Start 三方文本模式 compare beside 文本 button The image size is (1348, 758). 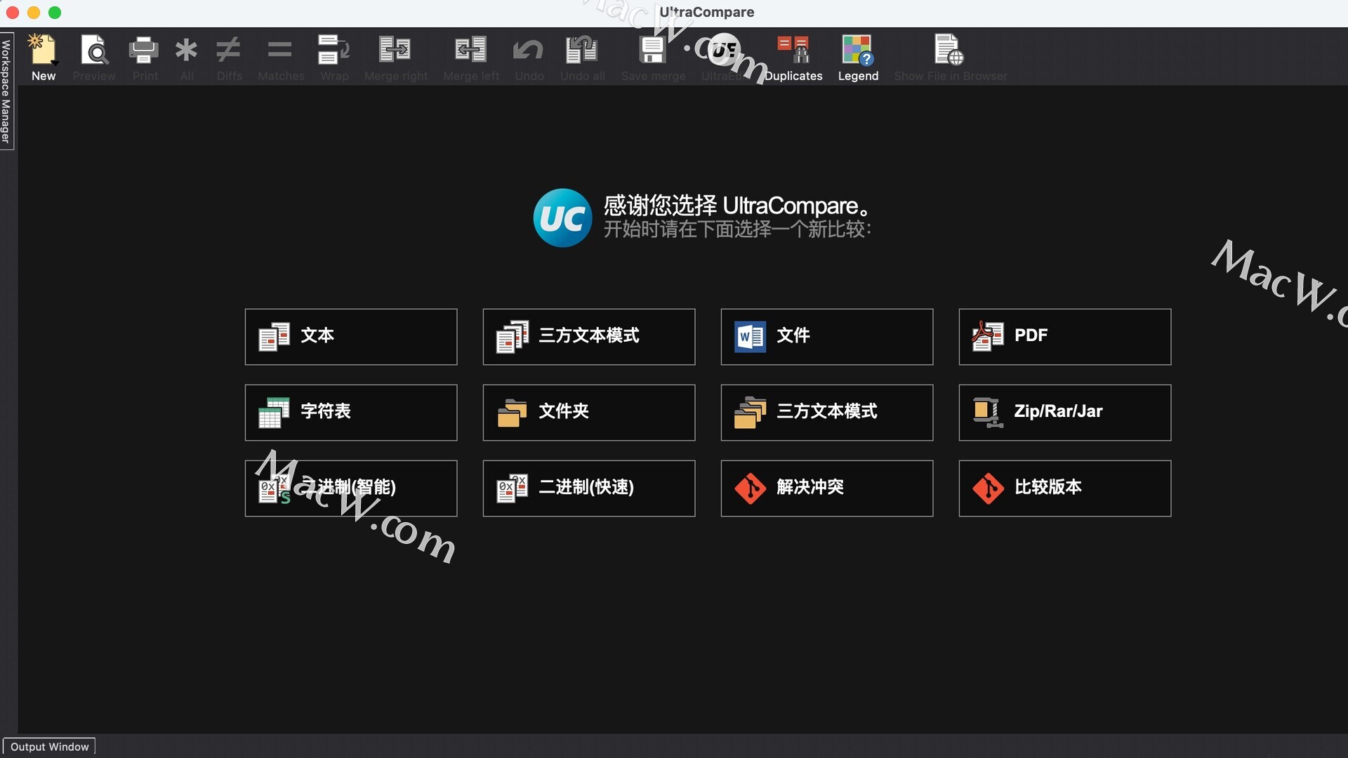click(589, 337)
